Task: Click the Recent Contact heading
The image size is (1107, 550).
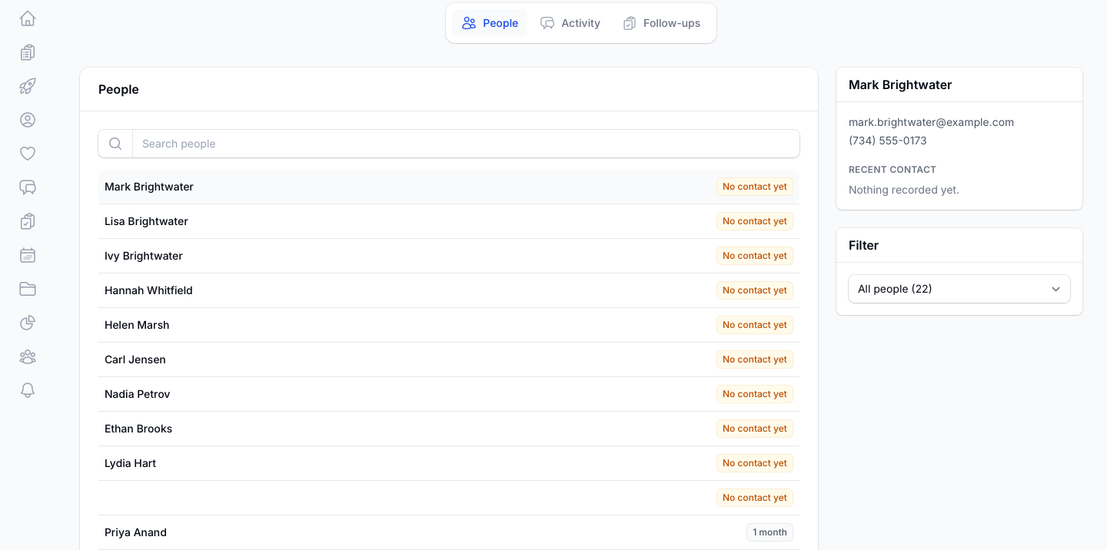Action: [x=893, y=170]
